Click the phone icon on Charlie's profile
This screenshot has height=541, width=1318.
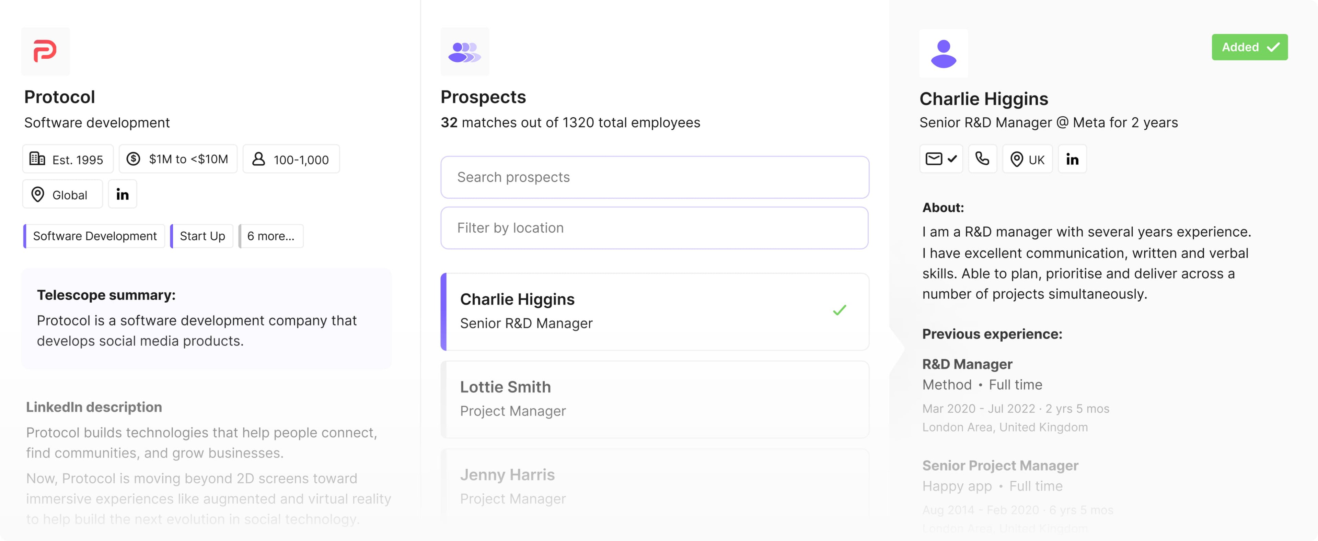[x=982, y=159]
